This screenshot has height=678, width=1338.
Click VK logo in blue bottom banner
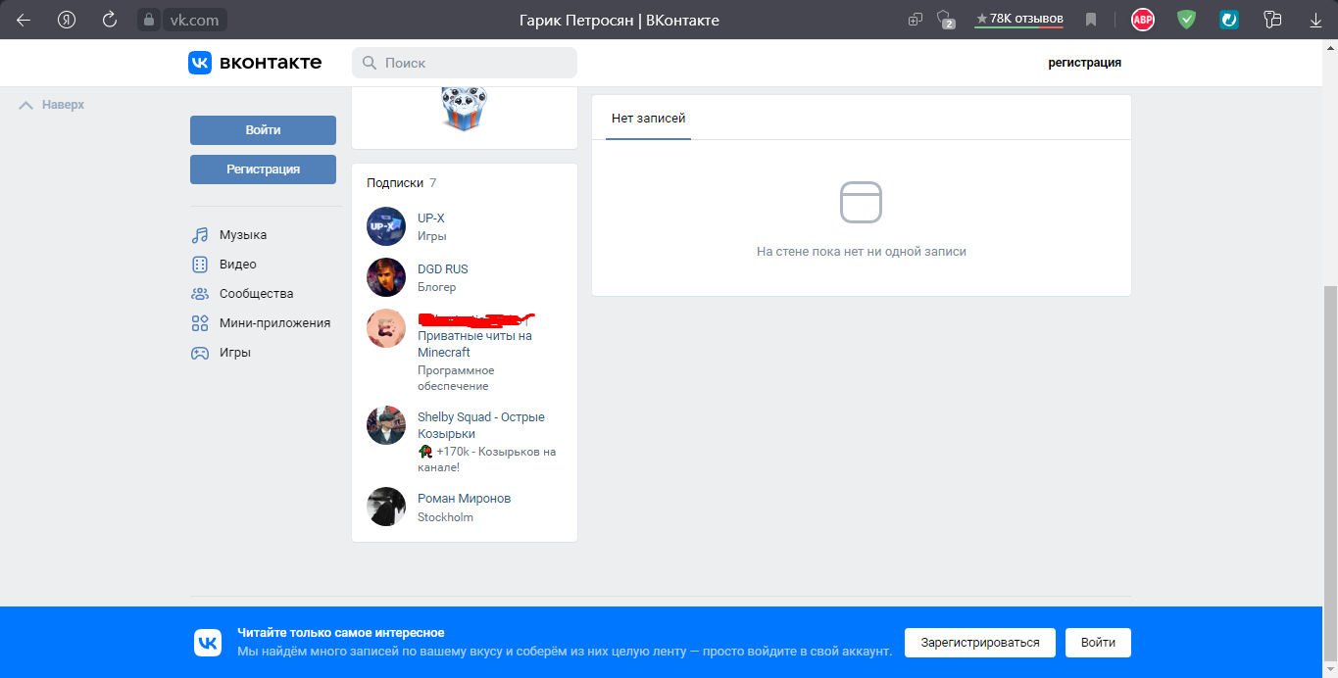pyautogui.click(x=208, y=643)
